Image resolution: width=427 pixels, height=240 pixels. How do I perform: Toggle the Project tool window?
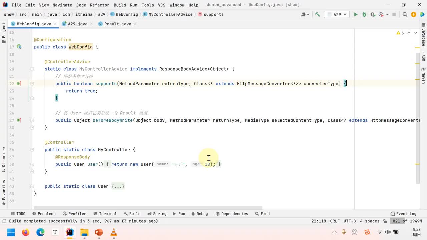[x=4, y=33]
